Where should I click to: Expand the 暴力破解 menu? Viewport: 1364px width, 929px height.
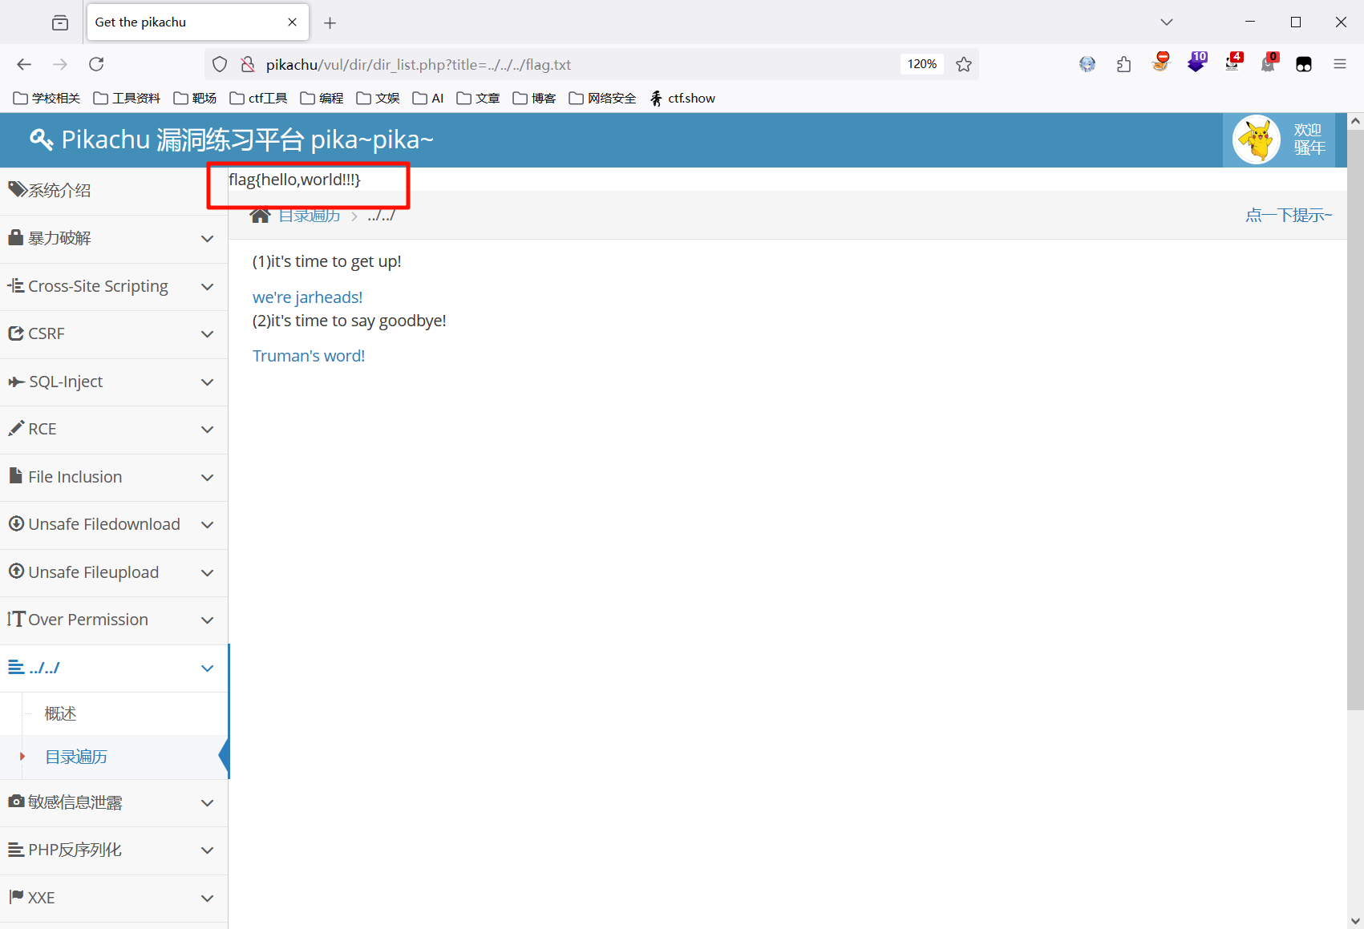[x=114, y=239]
